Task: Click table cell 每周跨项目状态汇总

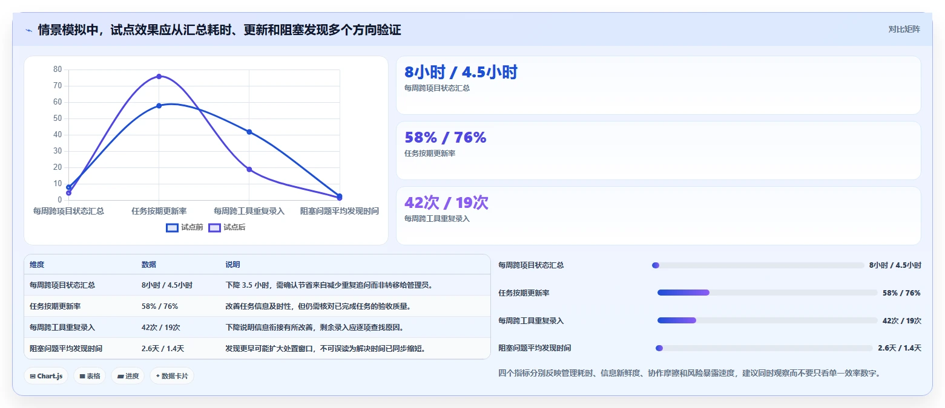Action: 62,285
